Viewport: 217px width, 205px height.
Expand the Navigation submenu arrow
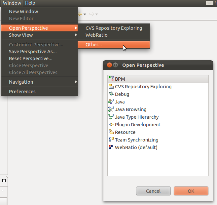click(x=76, y=82)
